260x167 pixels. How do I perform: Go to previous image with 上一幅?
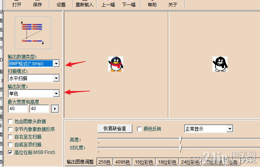point(108,4)
